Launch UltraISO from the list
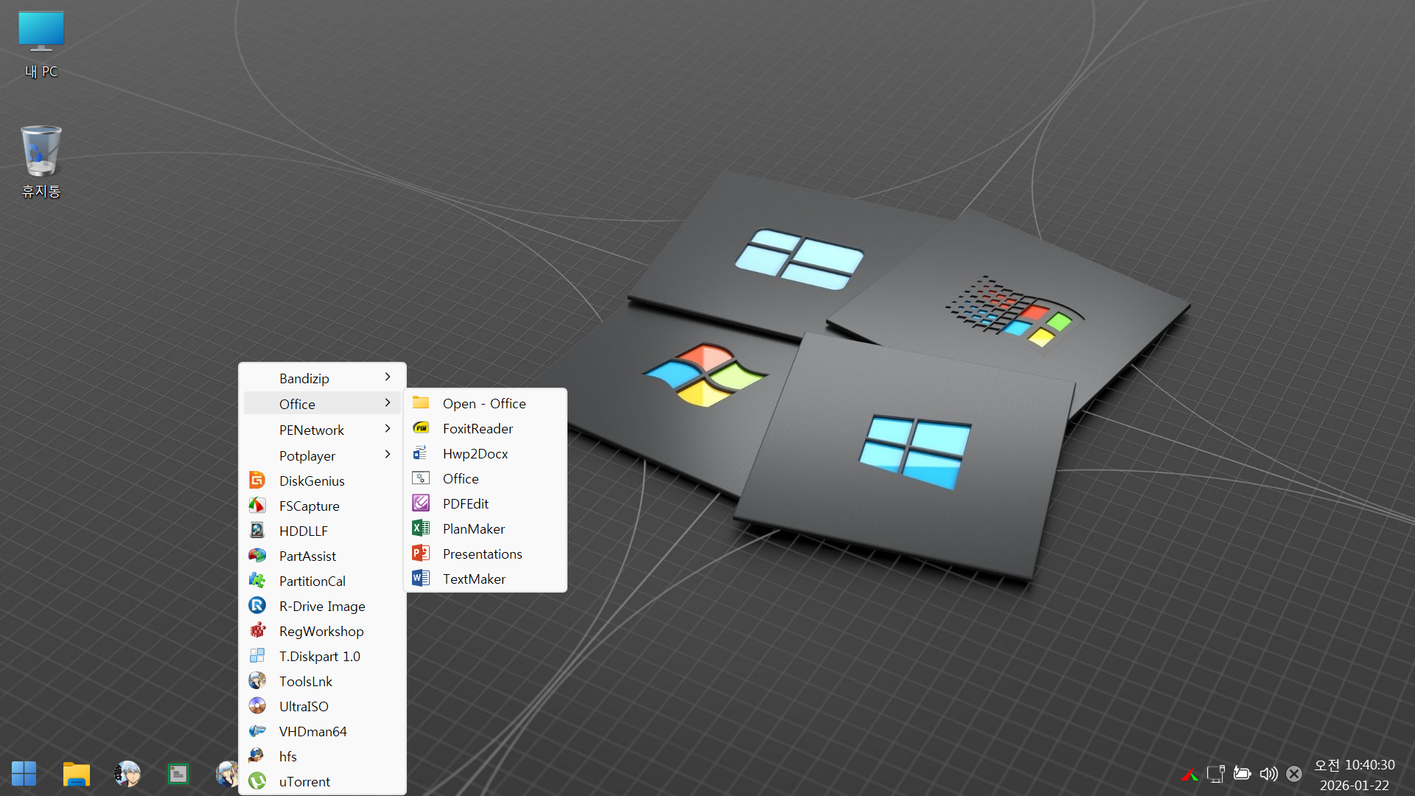This screenshot has height=796, width=1415. (x=304, y=706)
